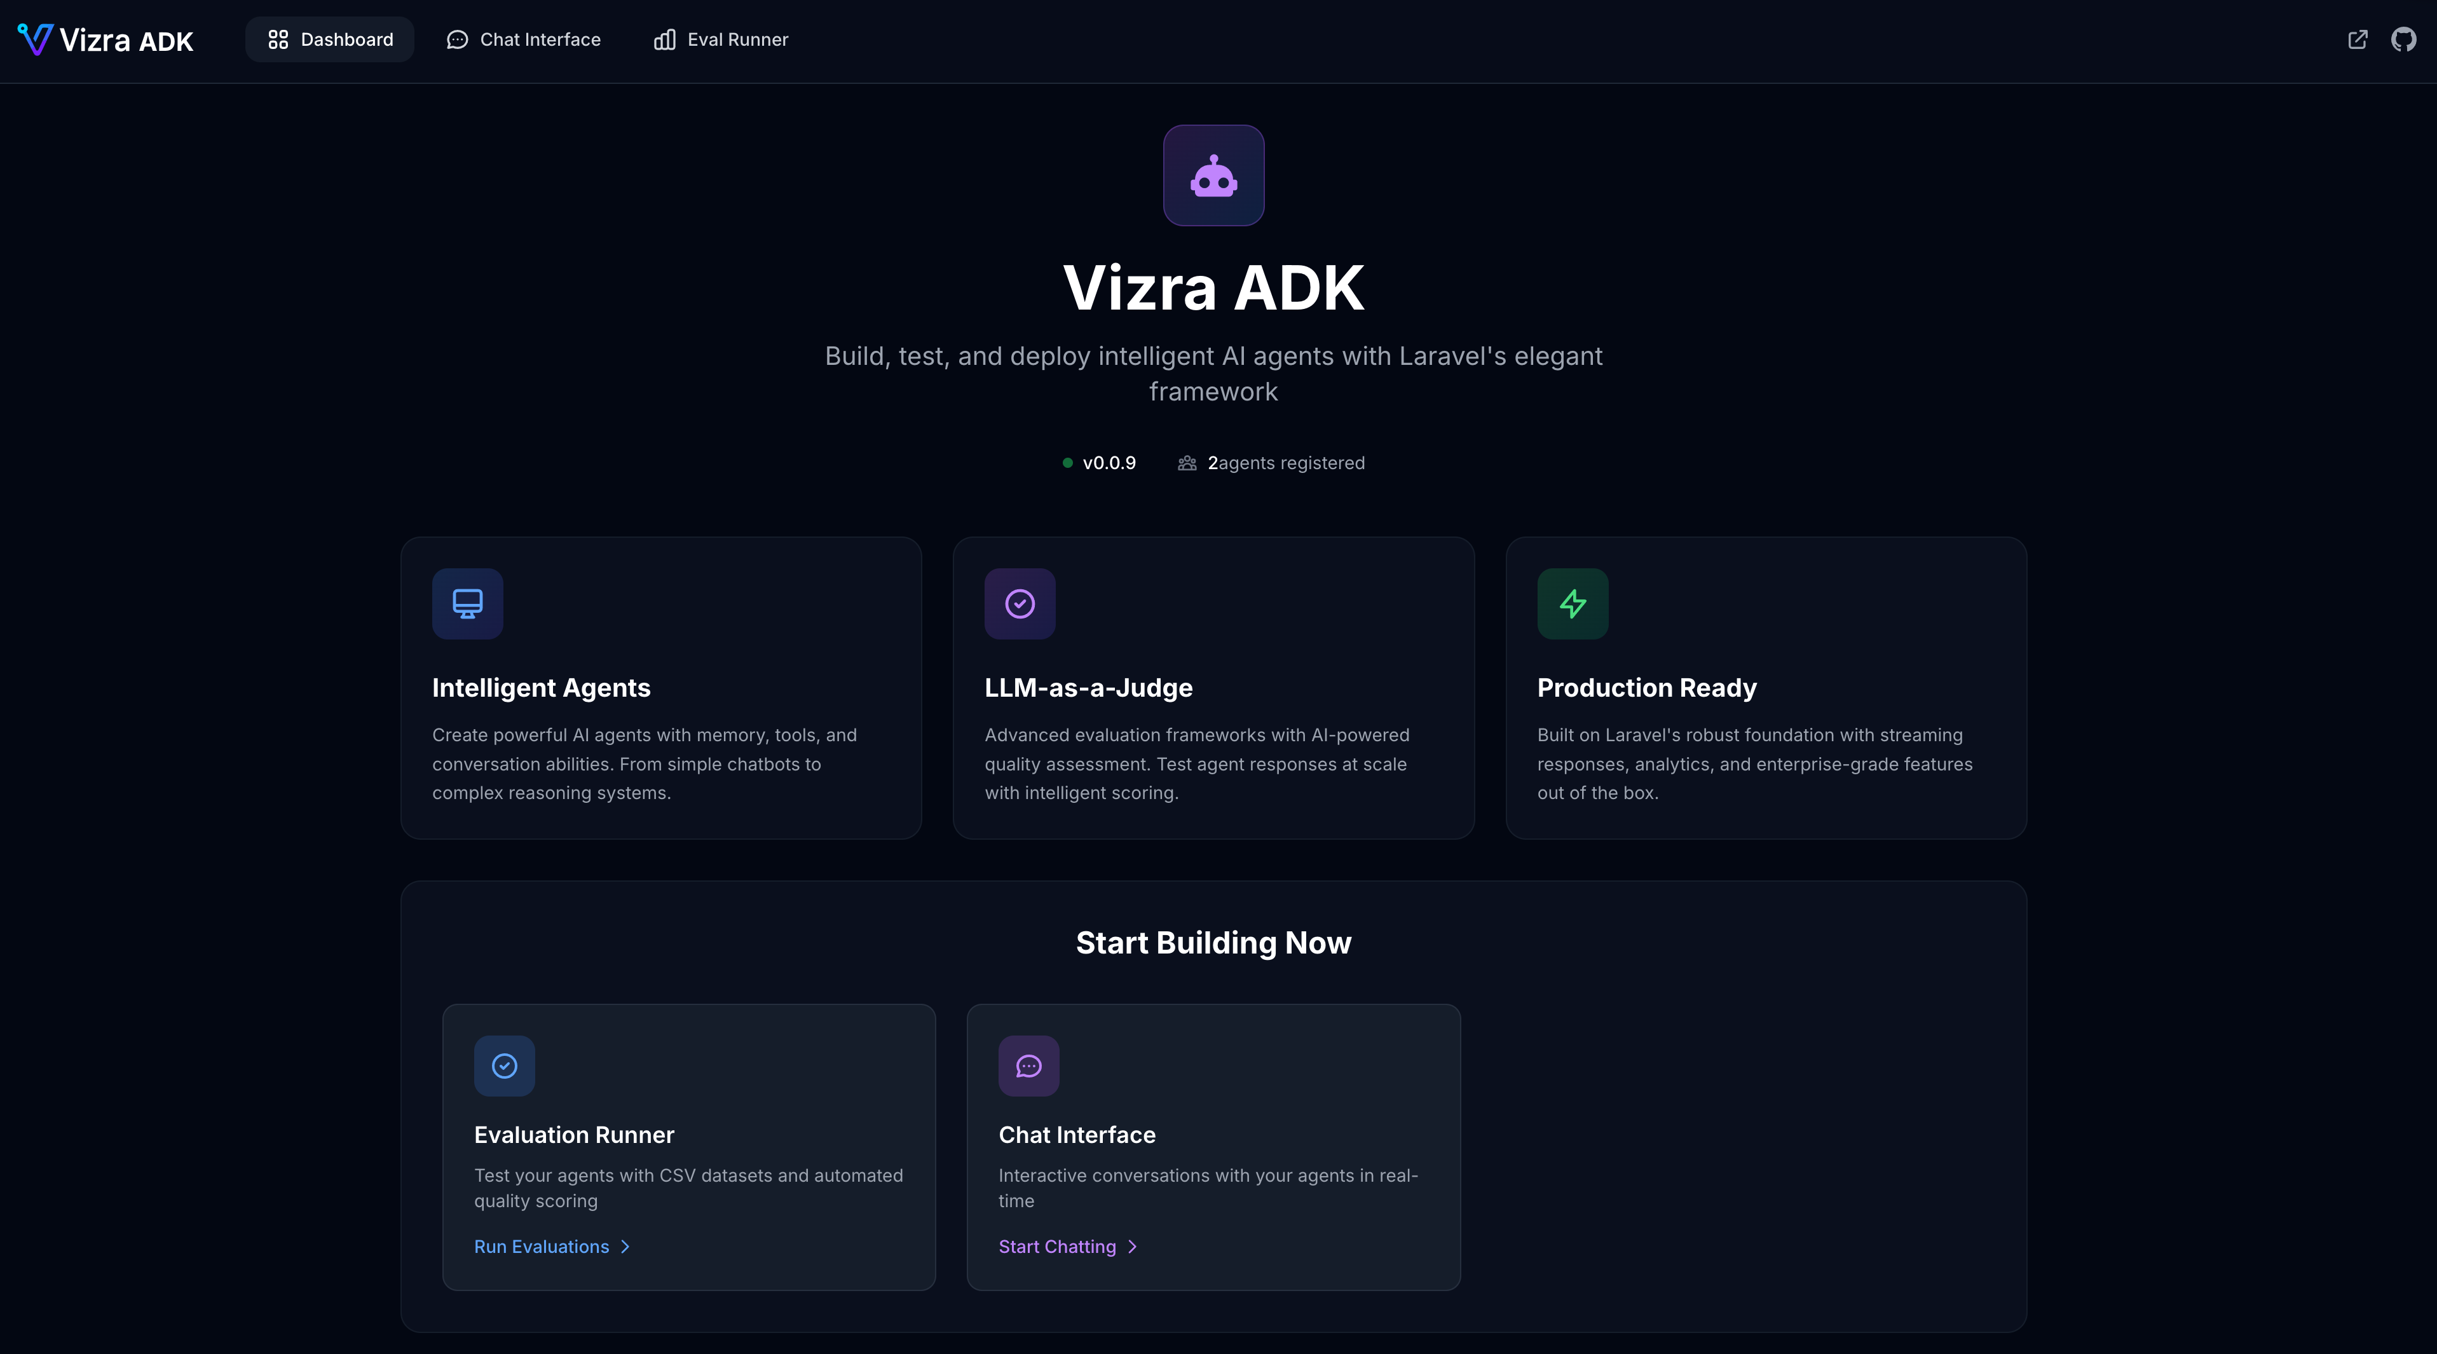Open the Run Evaluations link

click(552, 1247)
